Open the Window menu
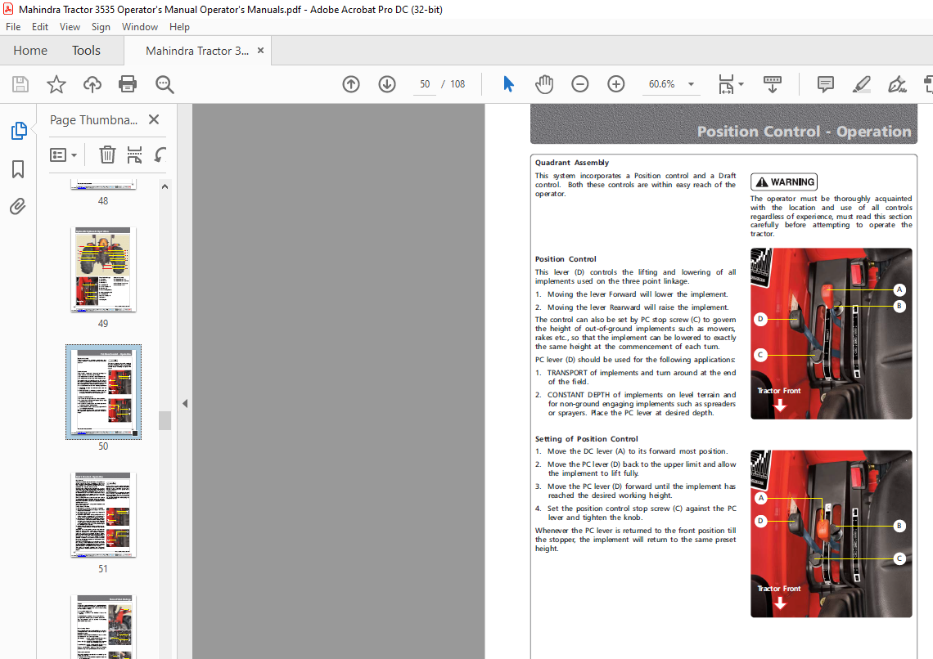 140,27
